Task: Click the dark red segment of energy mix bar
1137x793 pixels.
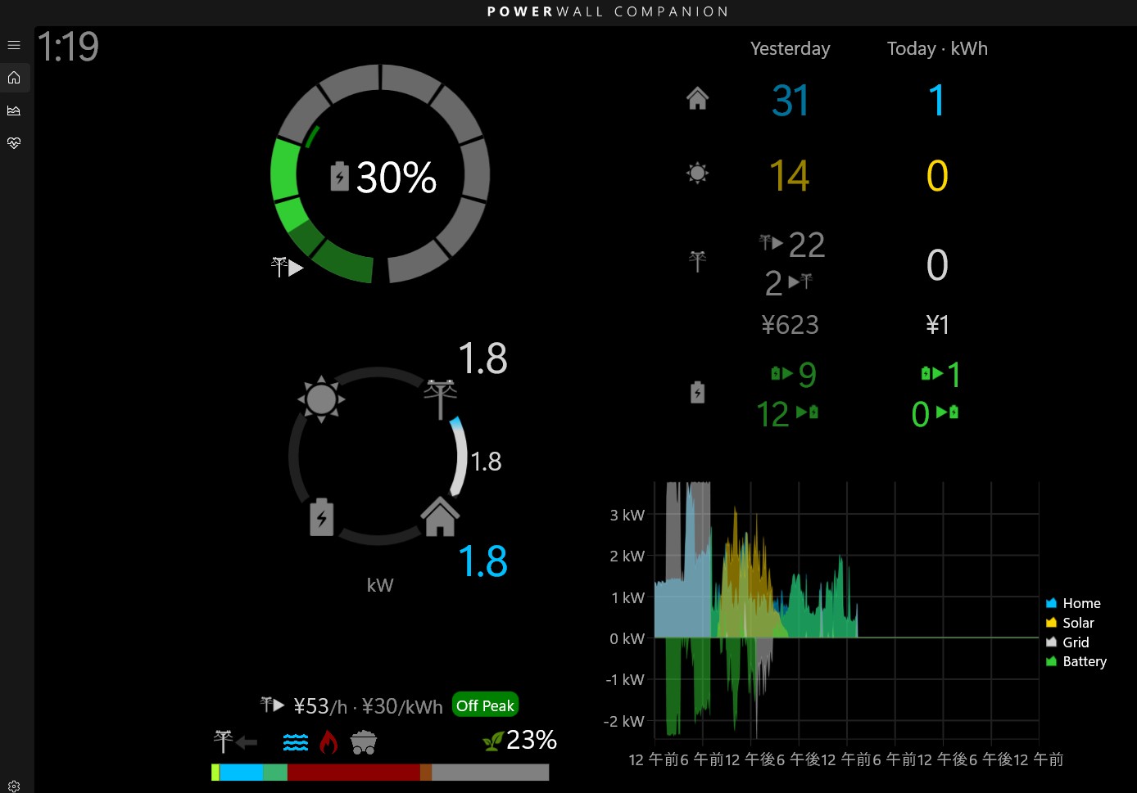Action: [353, 773]
